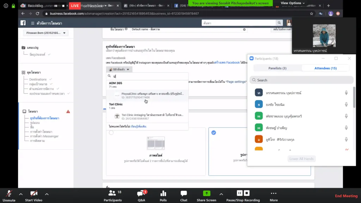Click the ad name settings gear icon
This screenshot has height=203, width=361.
[244, 30]
